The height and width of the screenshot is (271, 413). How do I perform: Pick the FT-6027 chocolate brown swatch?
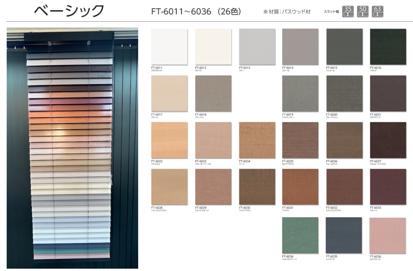pyautogui.click(x=388, y=140)
